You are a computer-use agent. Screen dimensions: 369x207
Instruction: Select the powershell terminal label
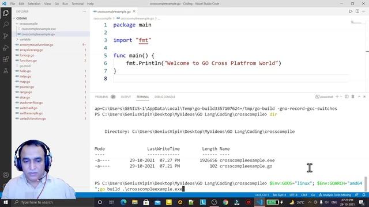click(324, 97)
